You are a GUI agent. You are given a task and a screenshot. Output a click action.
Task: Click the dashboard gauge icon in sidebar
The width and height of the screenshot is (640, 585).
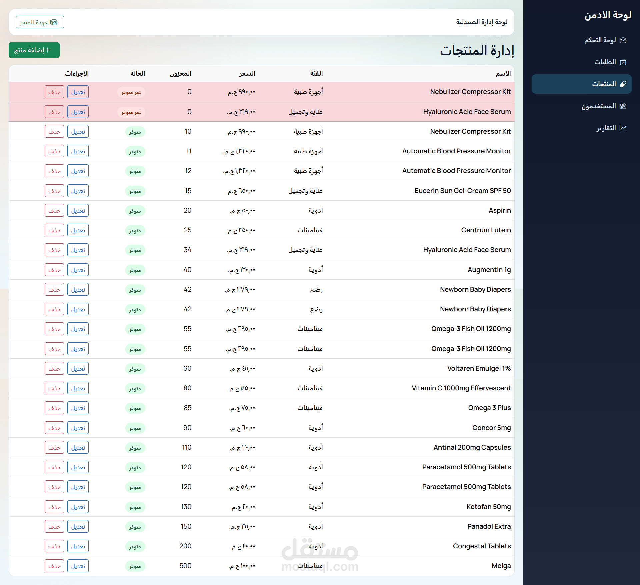pyautogui.click(x=623, y=40)
